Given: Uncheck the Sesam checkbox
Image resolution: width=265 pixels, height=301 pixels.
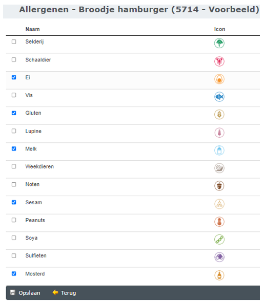Looking at the screenshot, I should point(14,202).
